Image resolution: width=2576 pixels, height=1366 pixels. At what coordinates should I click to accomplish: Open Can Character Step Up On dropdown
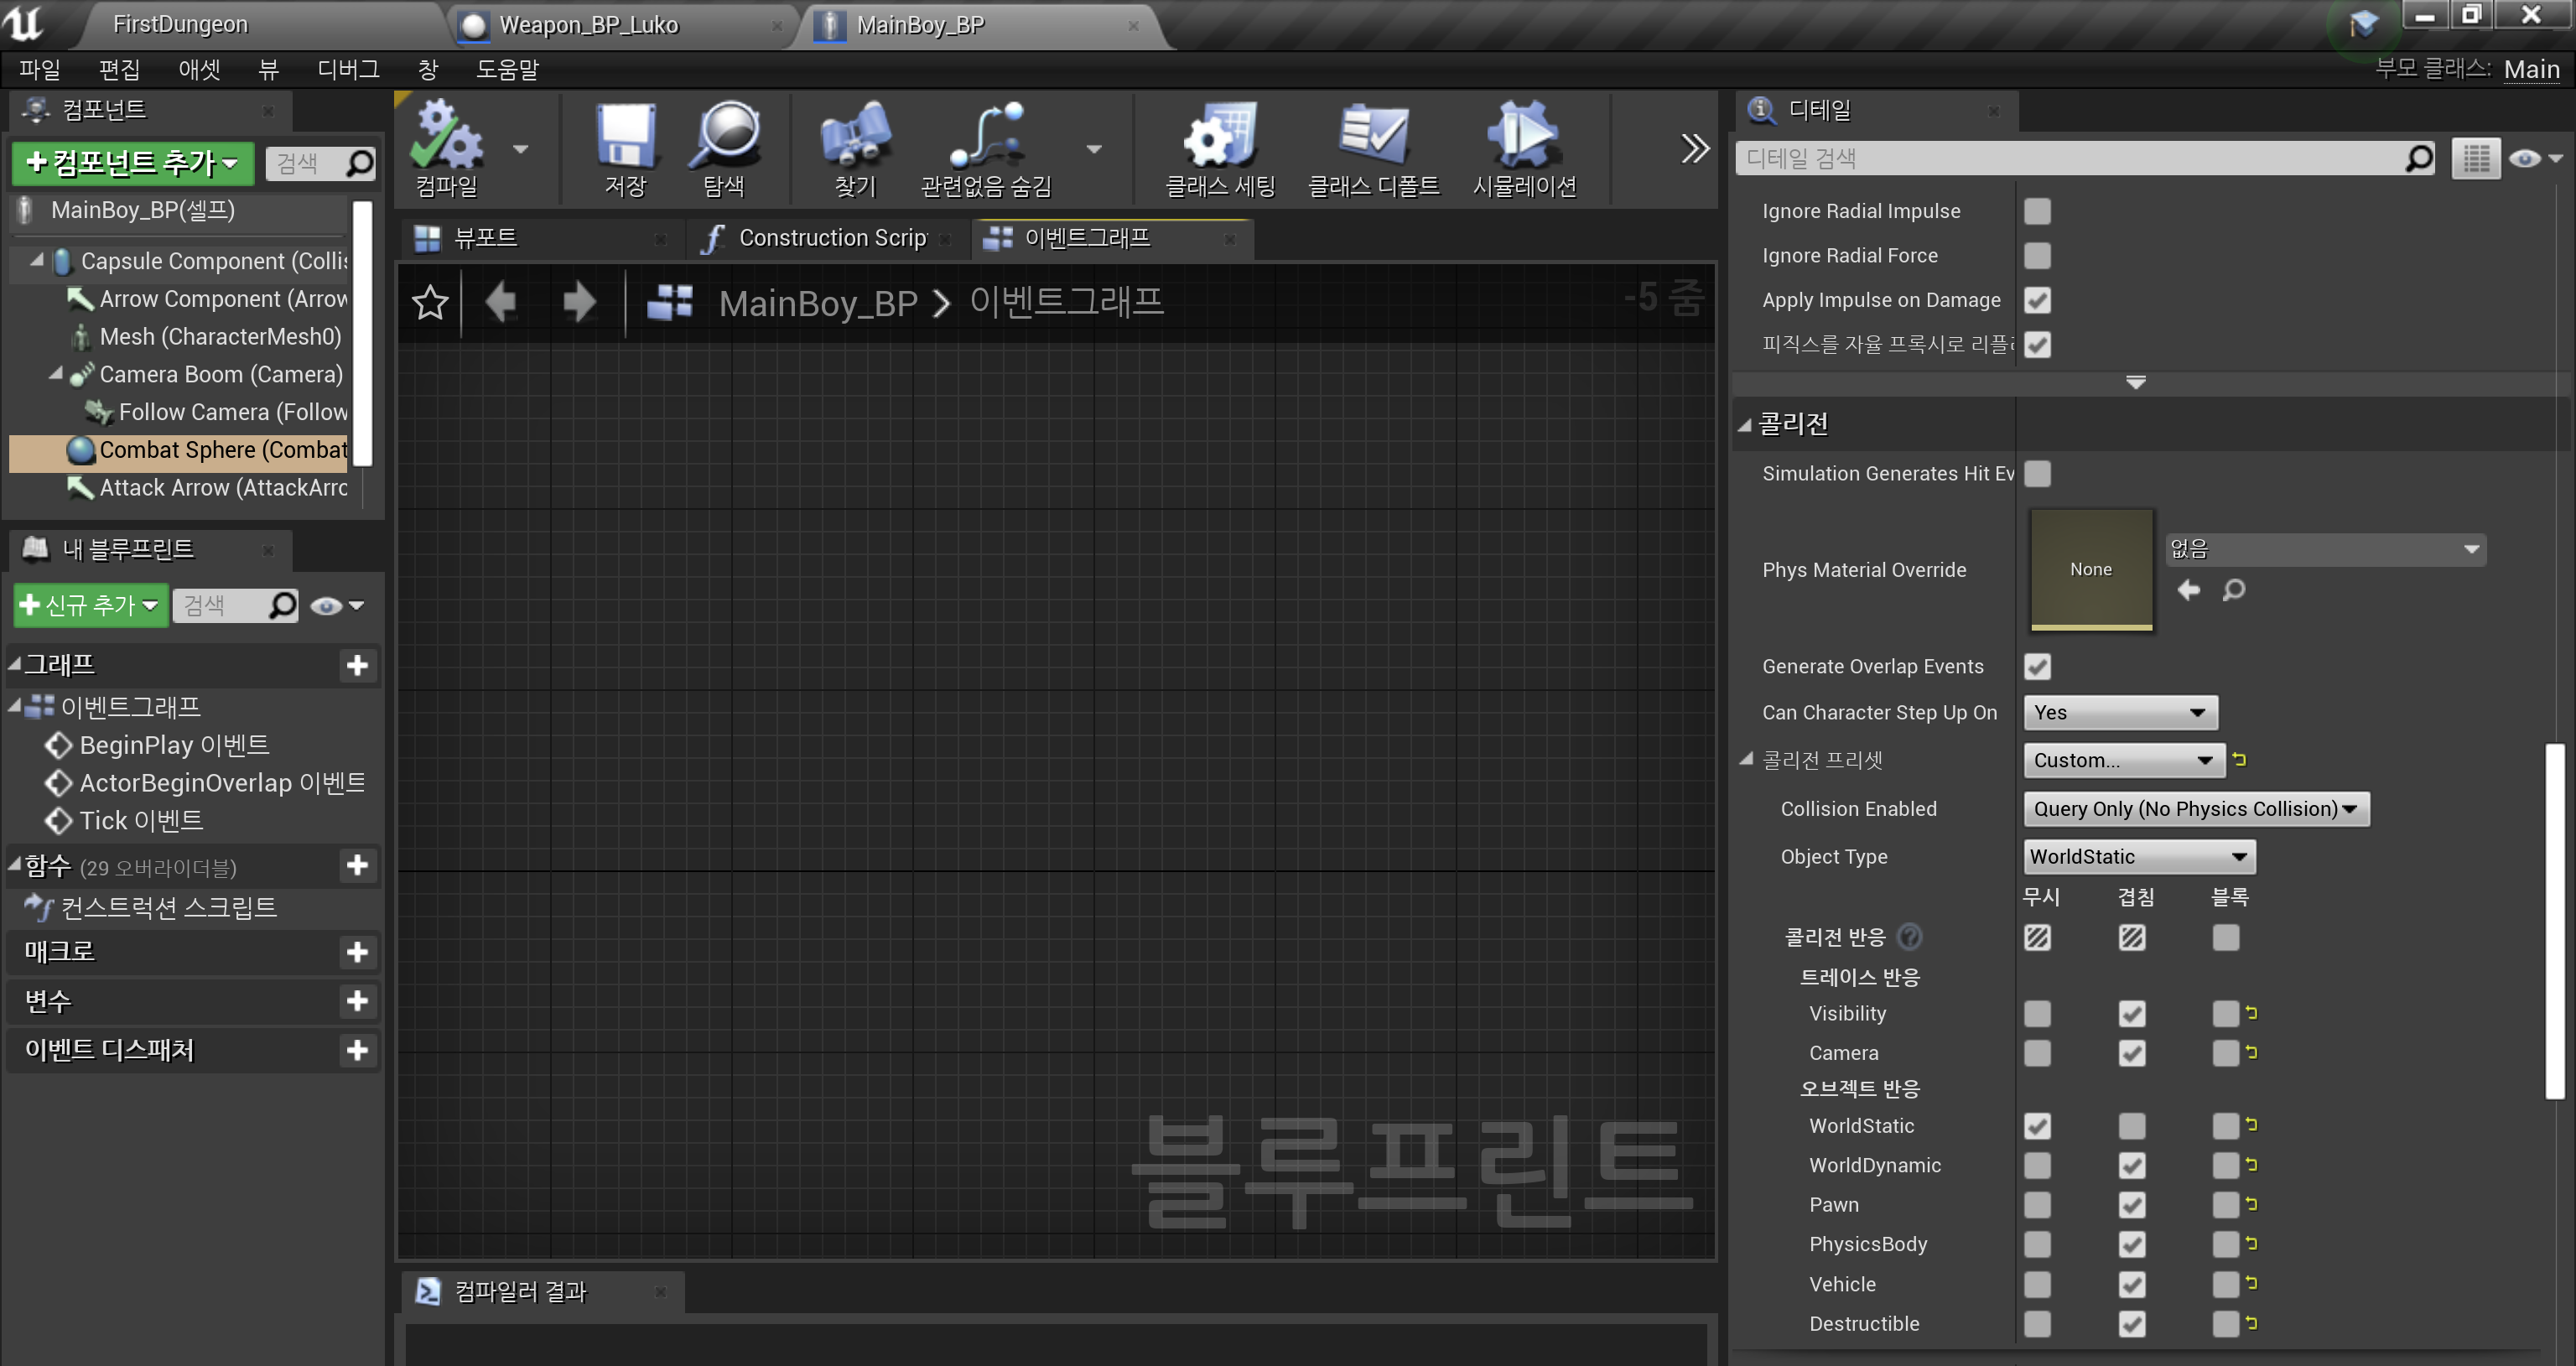click(x=2119, y=712)
